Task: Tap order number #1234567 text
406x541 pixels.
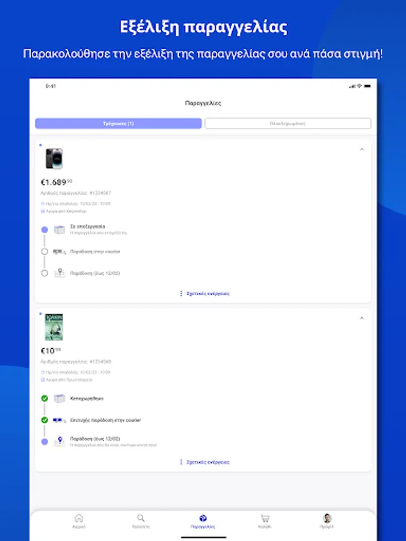Action: pyautogui.click(x=100, y=193)
